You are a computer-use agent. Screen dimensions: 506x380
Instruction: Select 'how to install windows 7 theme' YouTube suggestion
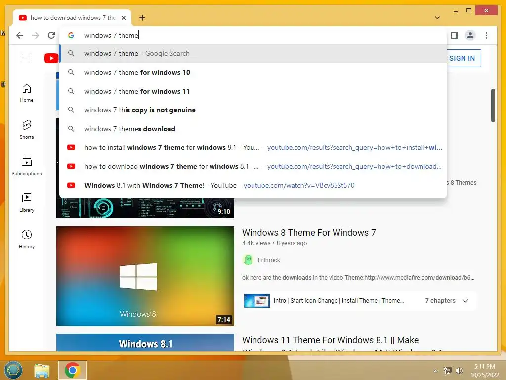253,147
